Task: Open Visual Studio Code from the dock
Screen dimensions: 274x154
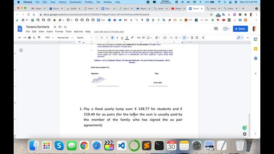Action: coord(122,145)
